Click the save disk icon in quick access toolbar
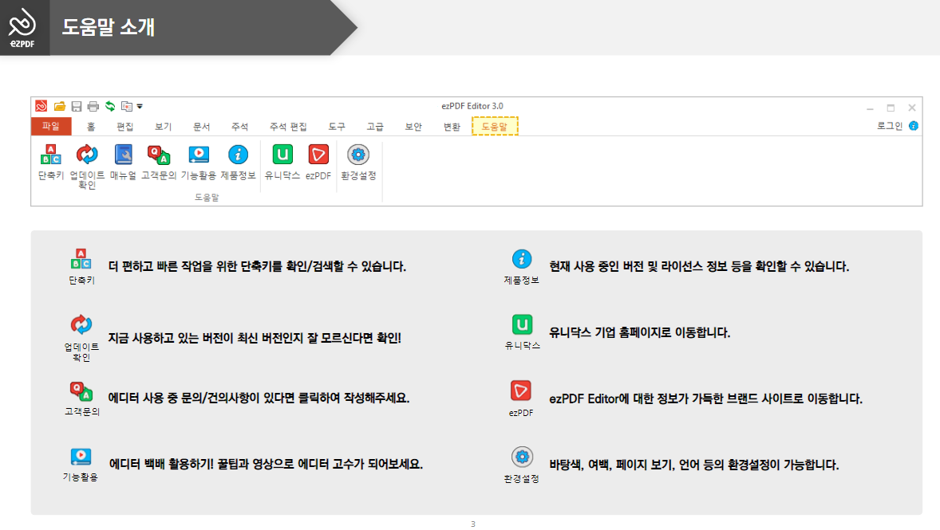Image resolution: width=940 pixels, height=530 pixels. click(75, 105)
